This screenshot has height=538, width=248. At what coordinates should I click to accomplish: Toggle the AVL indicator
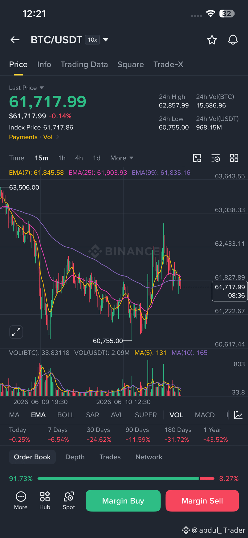click(117, 415)
